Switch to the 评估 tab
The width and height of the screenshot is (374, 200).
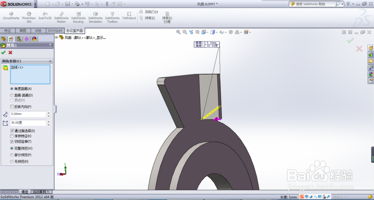click(x=38, y=31)
